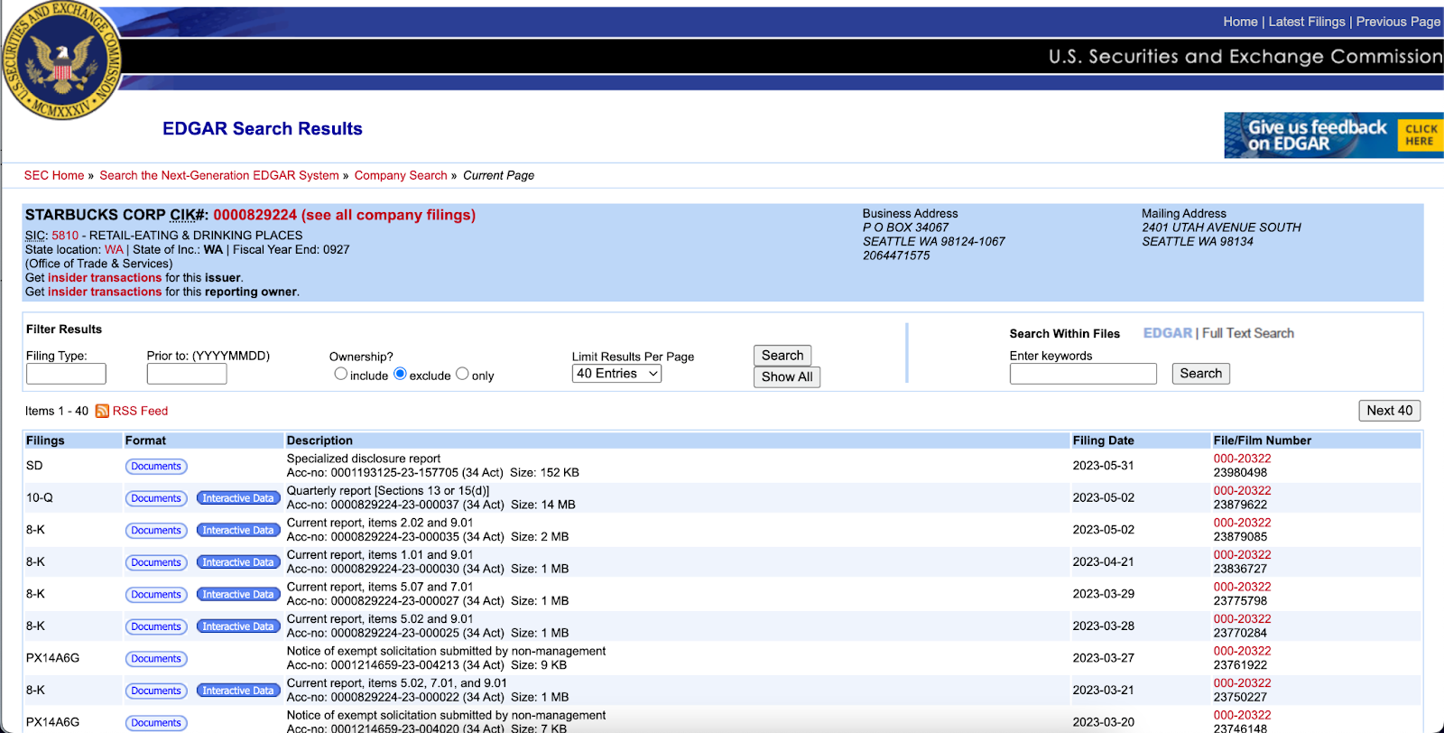
Task: Click the 'Specialized disclosure report' description text
Action: tap(364, 459)
